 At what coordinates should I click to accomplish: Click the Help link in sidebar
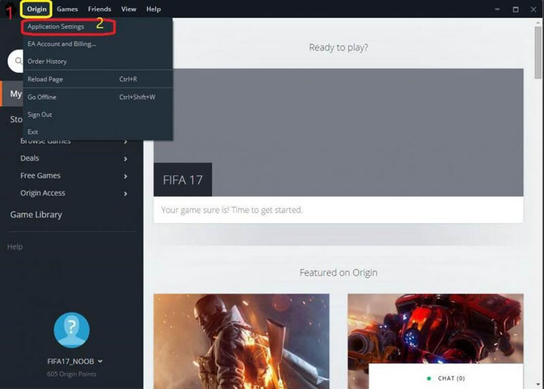click(15, 246)
